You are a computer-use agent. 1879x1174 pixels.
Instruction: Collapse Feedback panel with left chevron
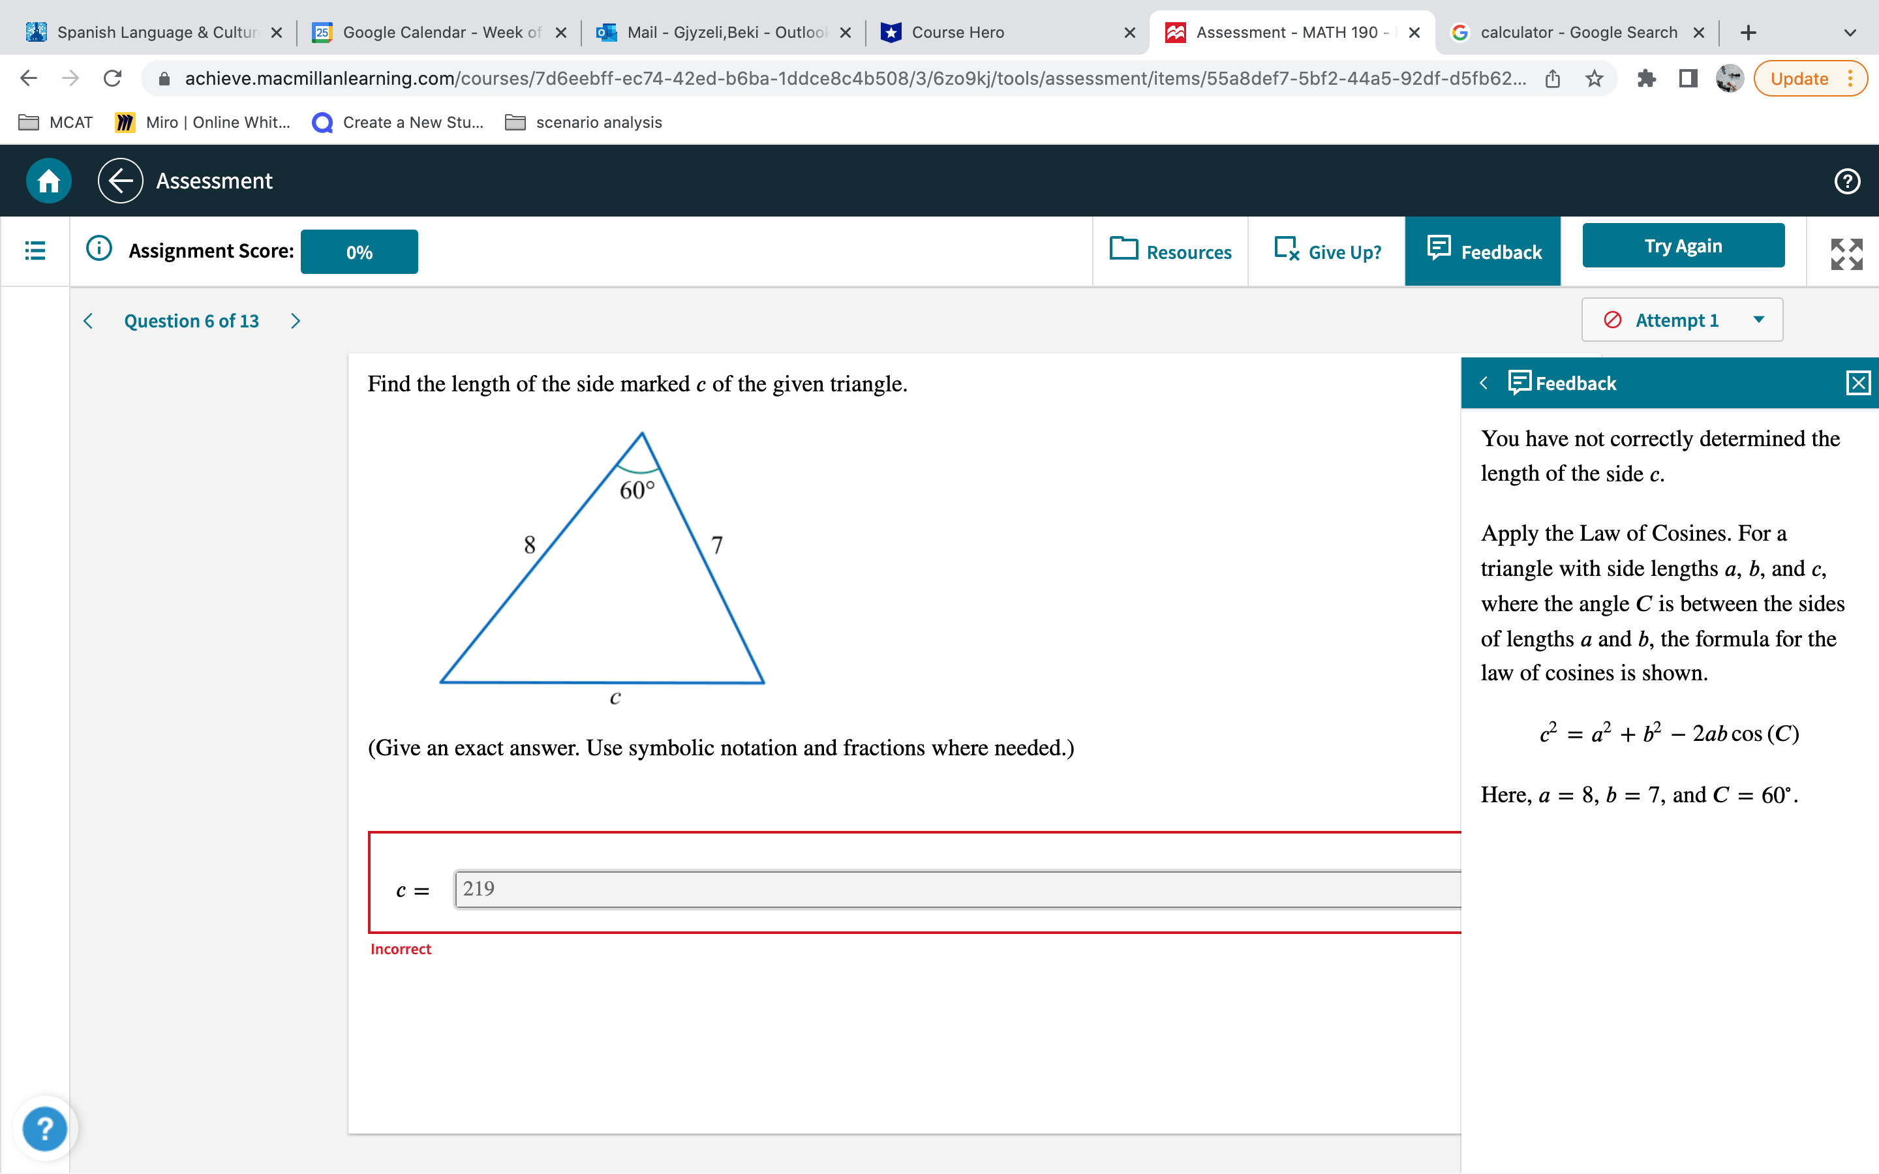pyautogui.click(x=1484, y=383)
